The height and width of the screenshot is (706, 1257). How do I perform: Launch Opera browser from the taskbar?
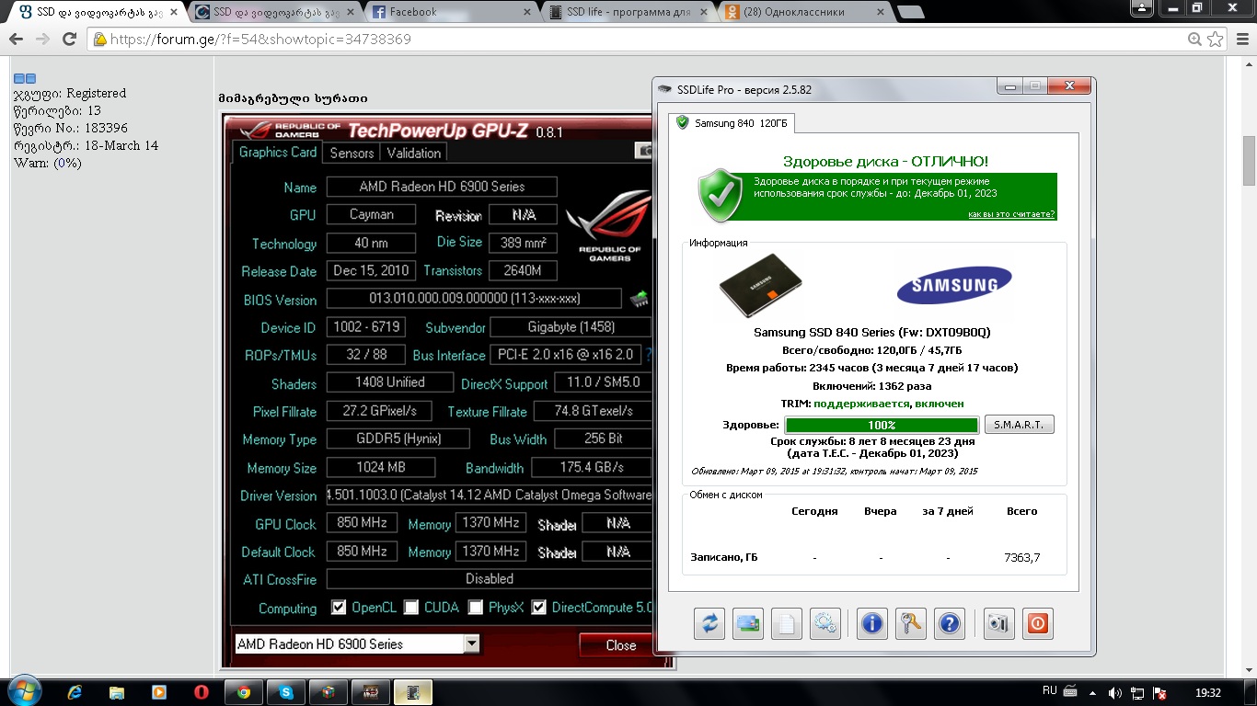coord(202,692)
